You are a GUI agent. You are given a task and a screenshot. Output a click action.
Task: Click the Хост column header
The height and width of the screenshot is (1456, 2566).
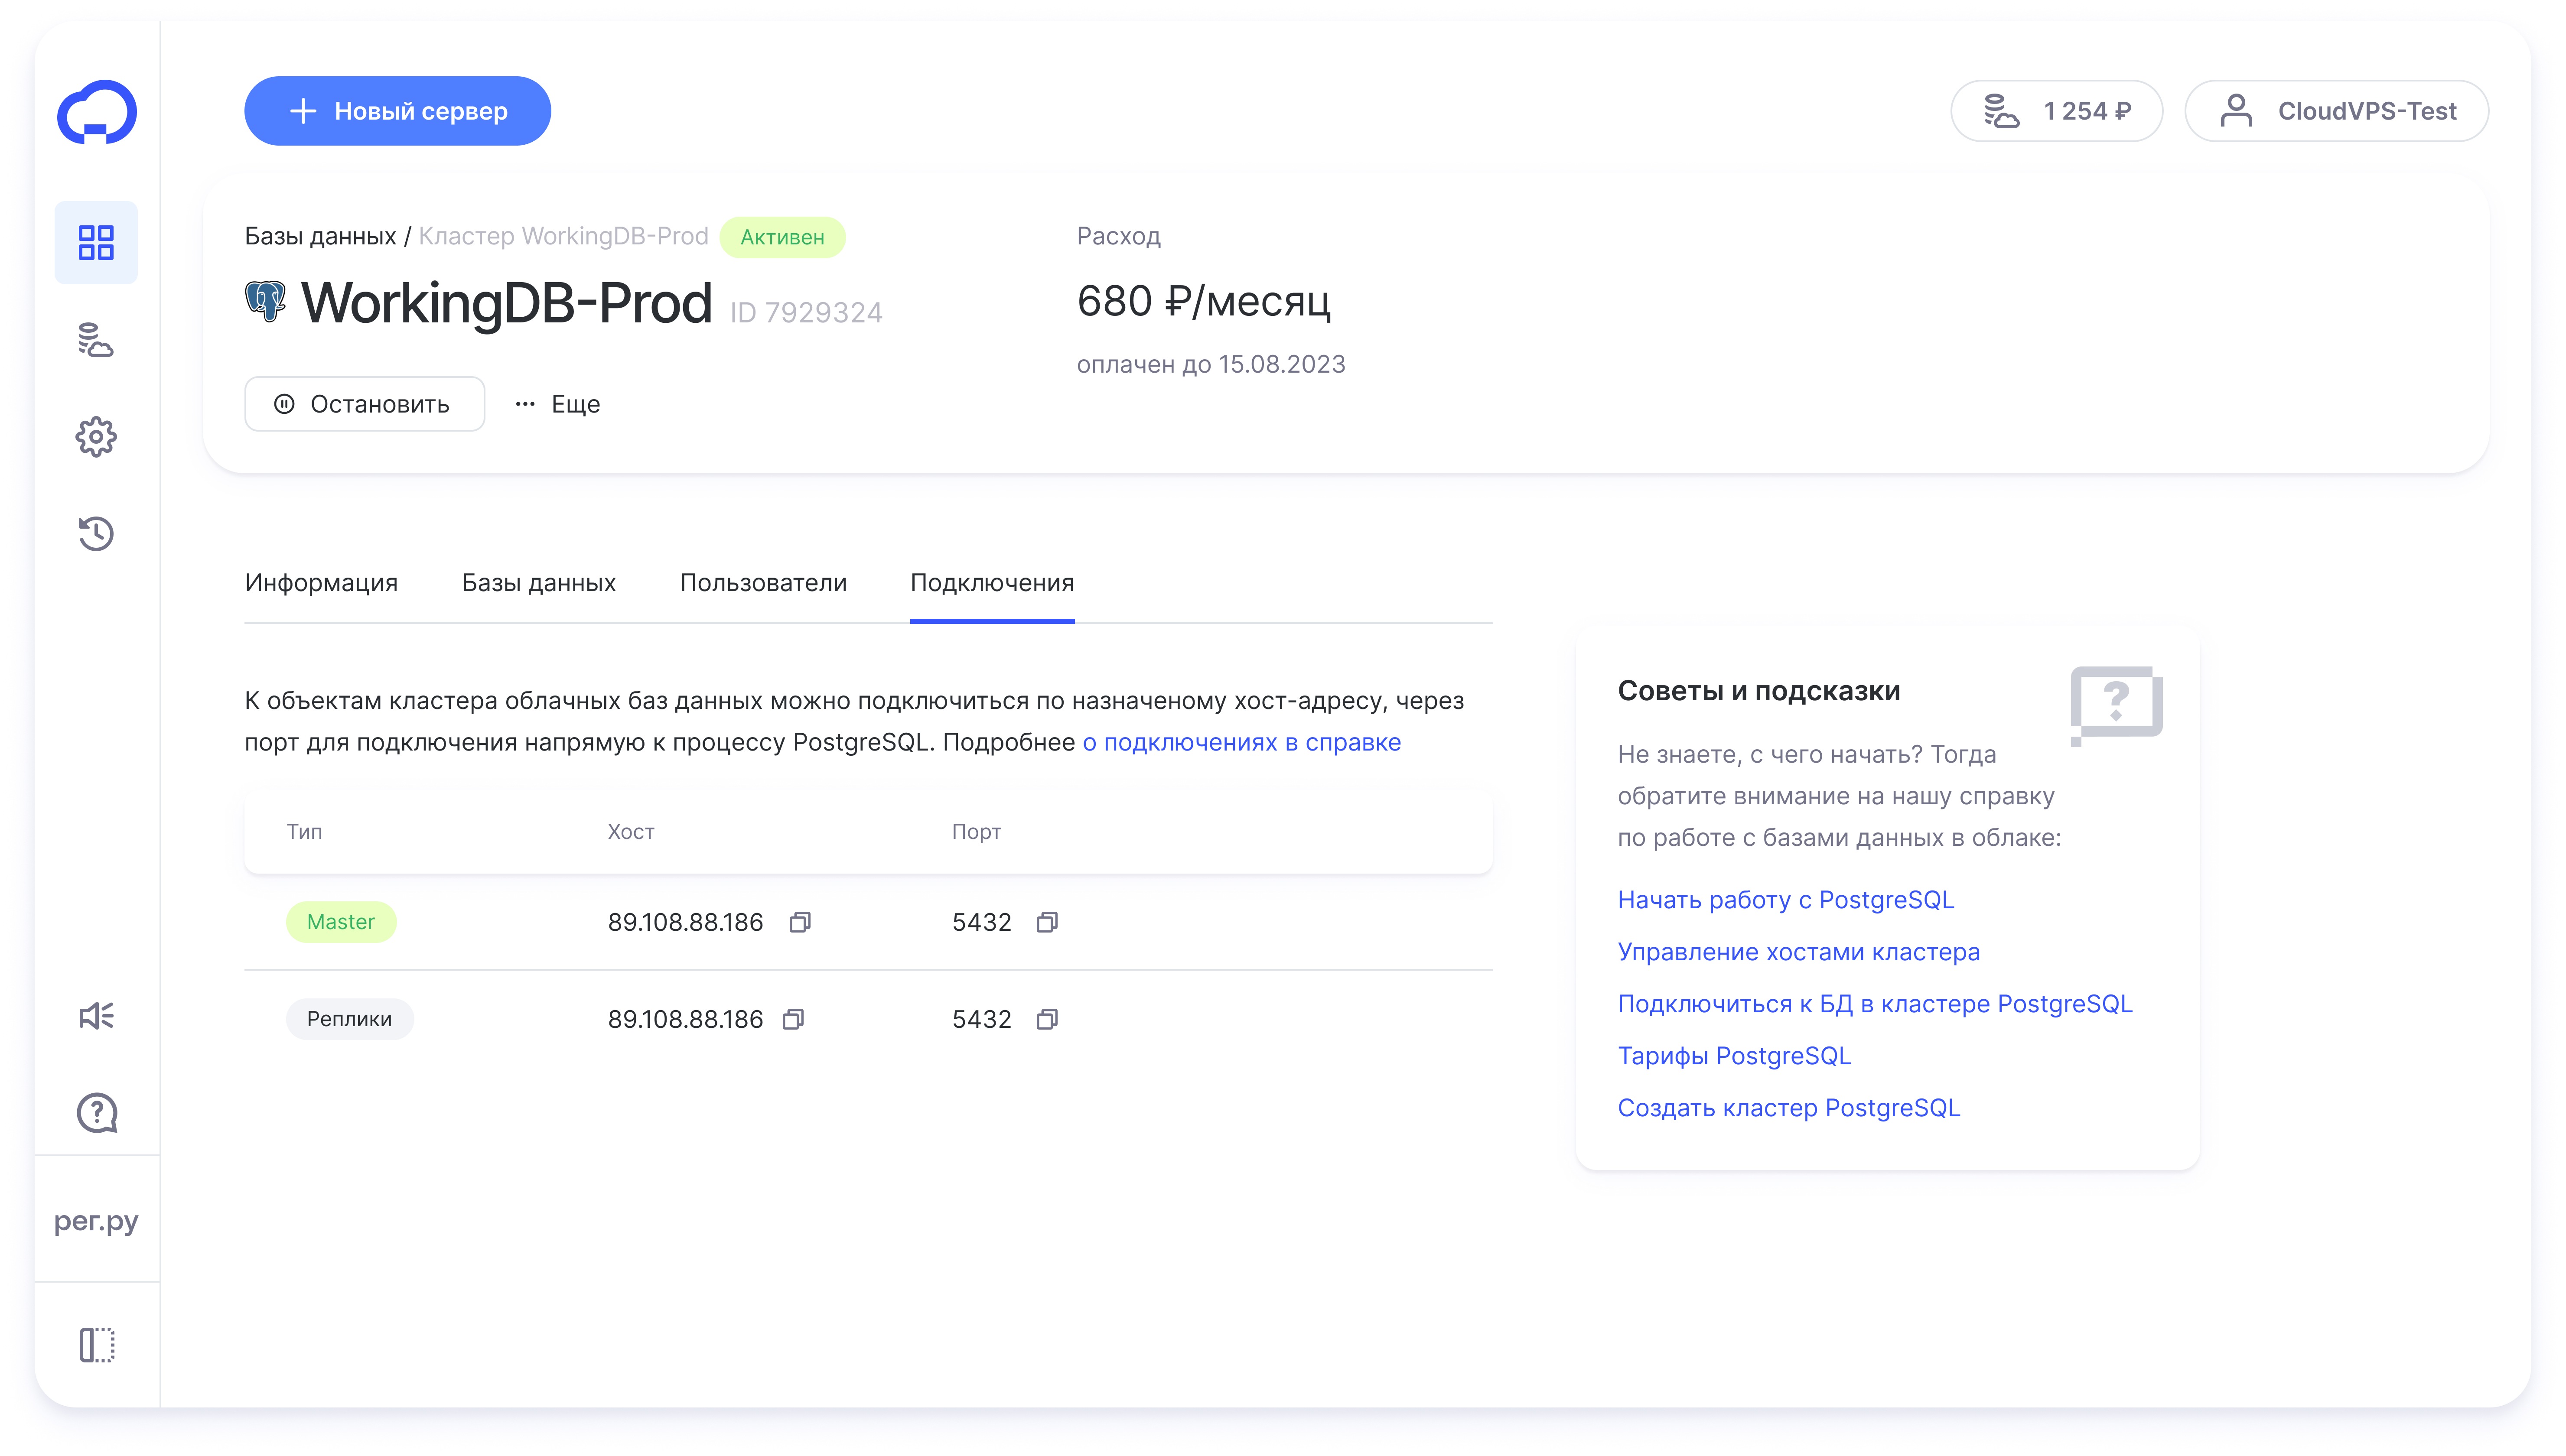(631, 832)
